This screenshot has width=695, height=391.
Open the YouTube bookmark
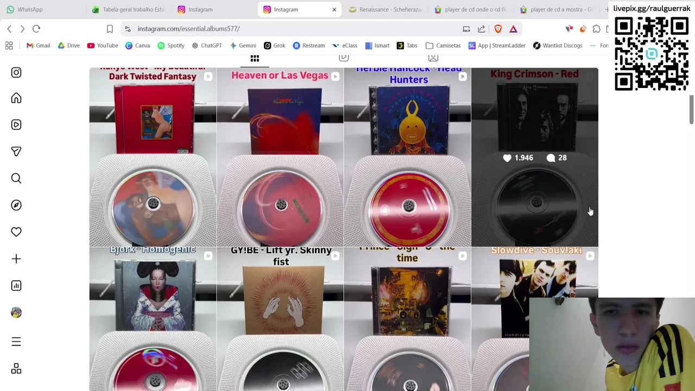pos(102,46)
